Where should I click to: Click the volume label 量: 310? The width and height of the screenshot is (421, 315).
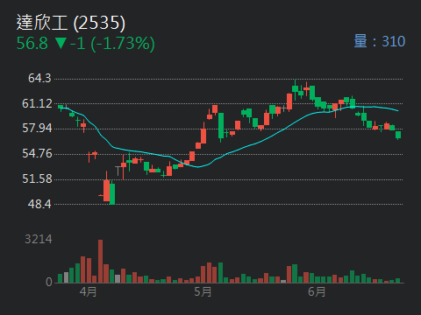click(x=380, y=41)
